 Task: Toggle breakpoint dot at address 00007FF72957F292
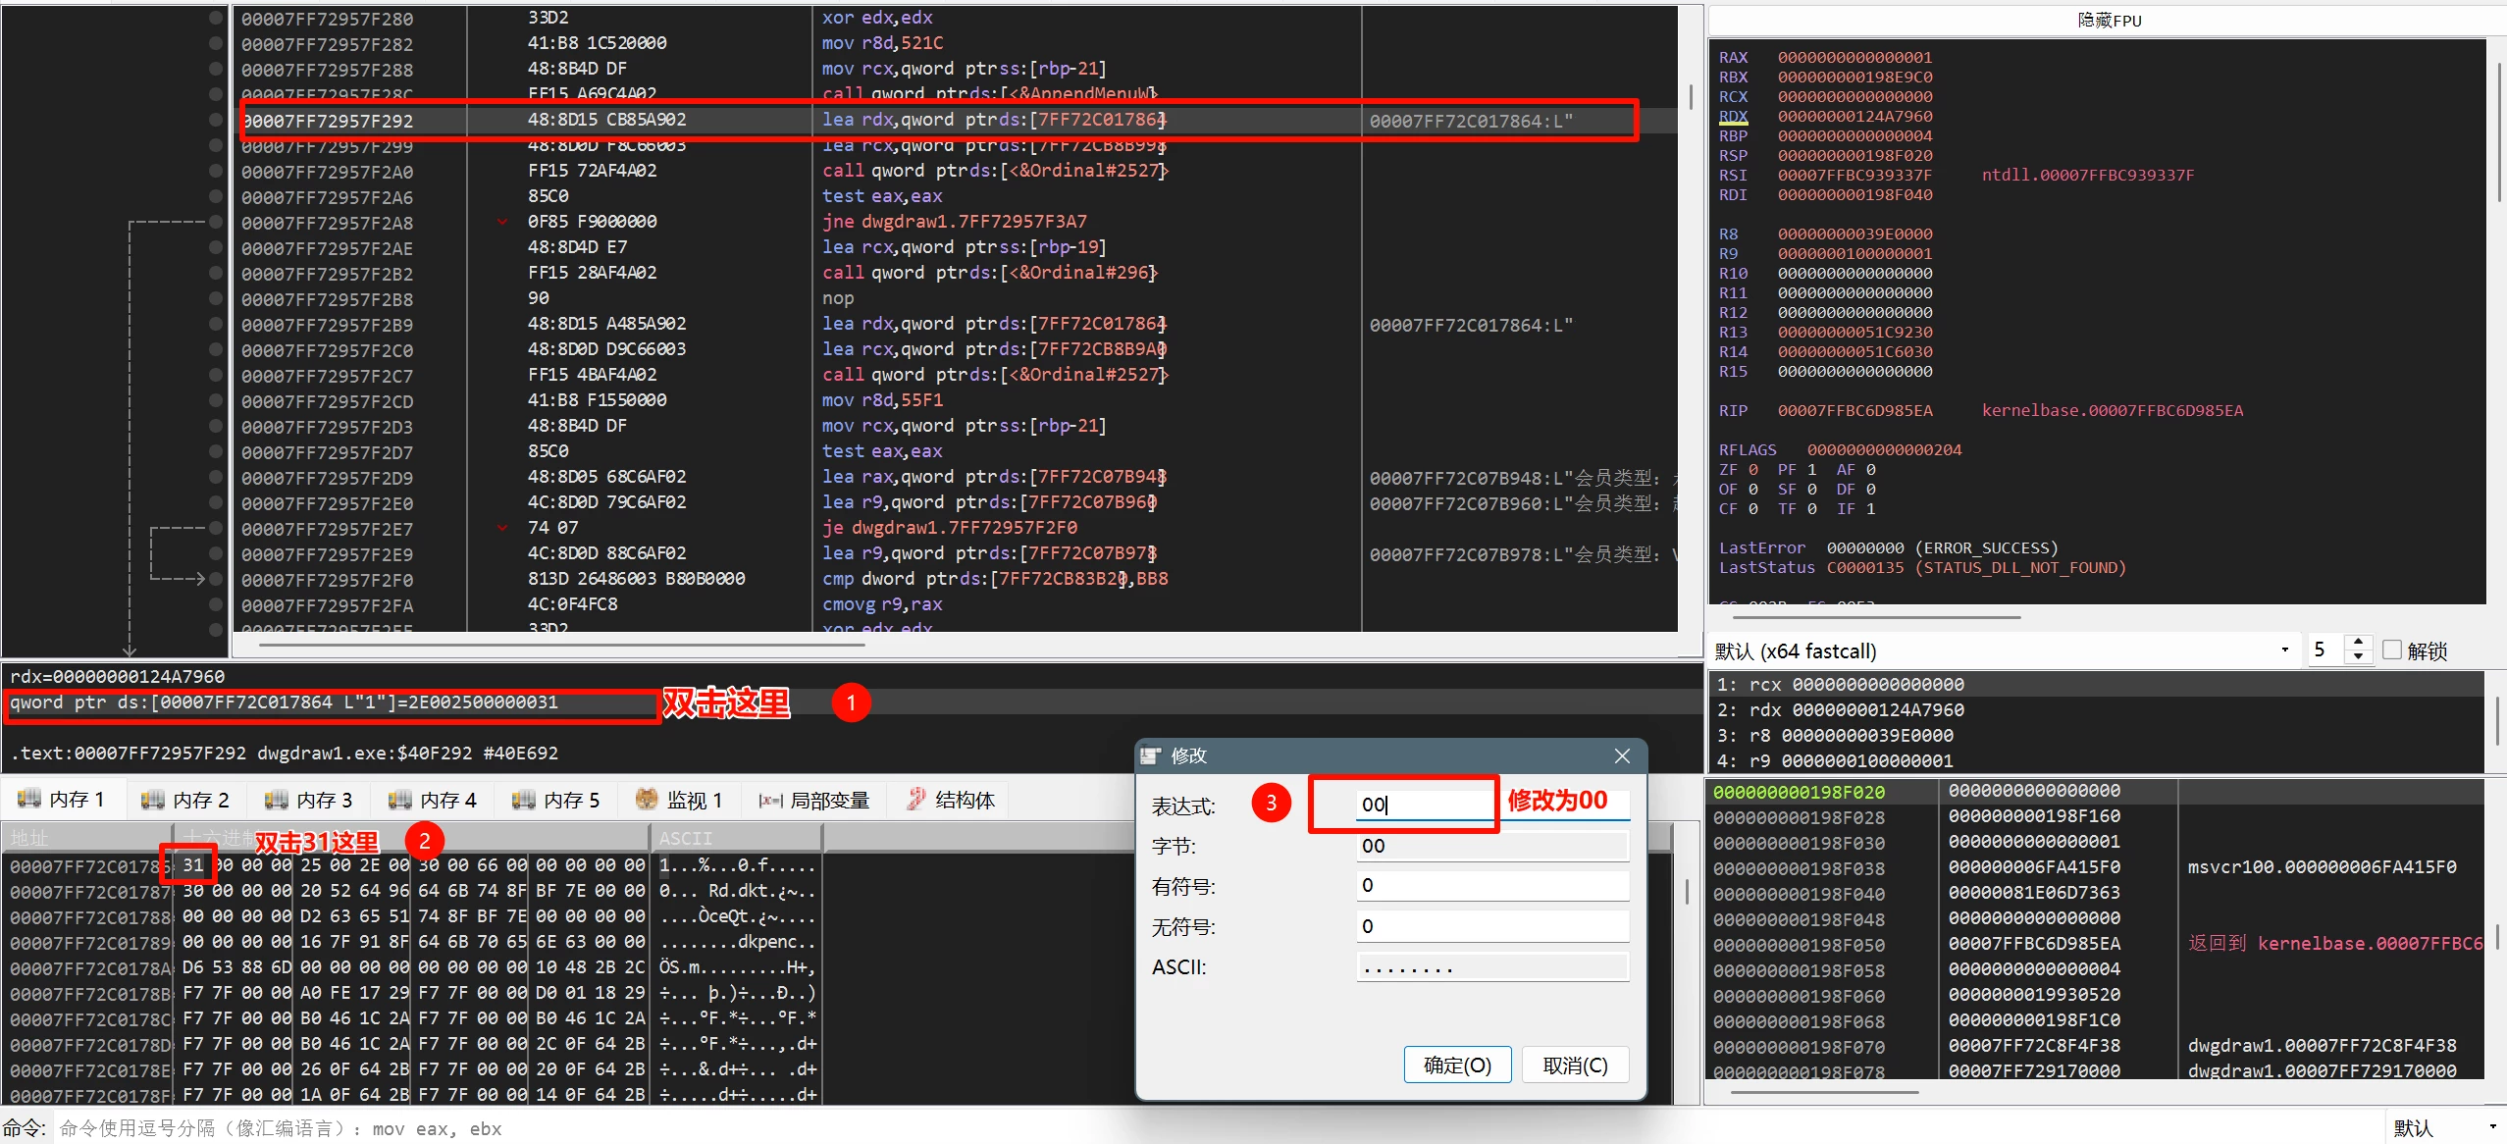tap(216, 120)
